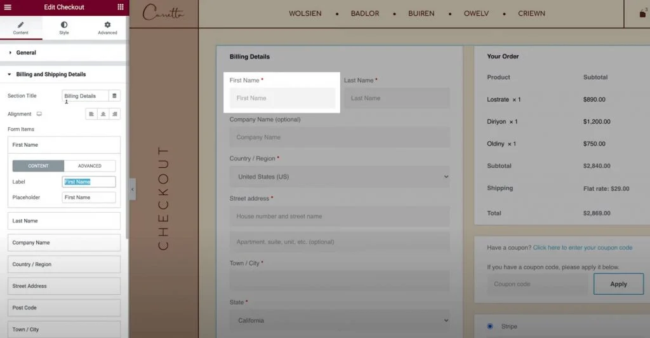This screenshot has height=338, width=650.
Task: Open the hamburger menu in Elementor panel
Action: coord(8,7)
